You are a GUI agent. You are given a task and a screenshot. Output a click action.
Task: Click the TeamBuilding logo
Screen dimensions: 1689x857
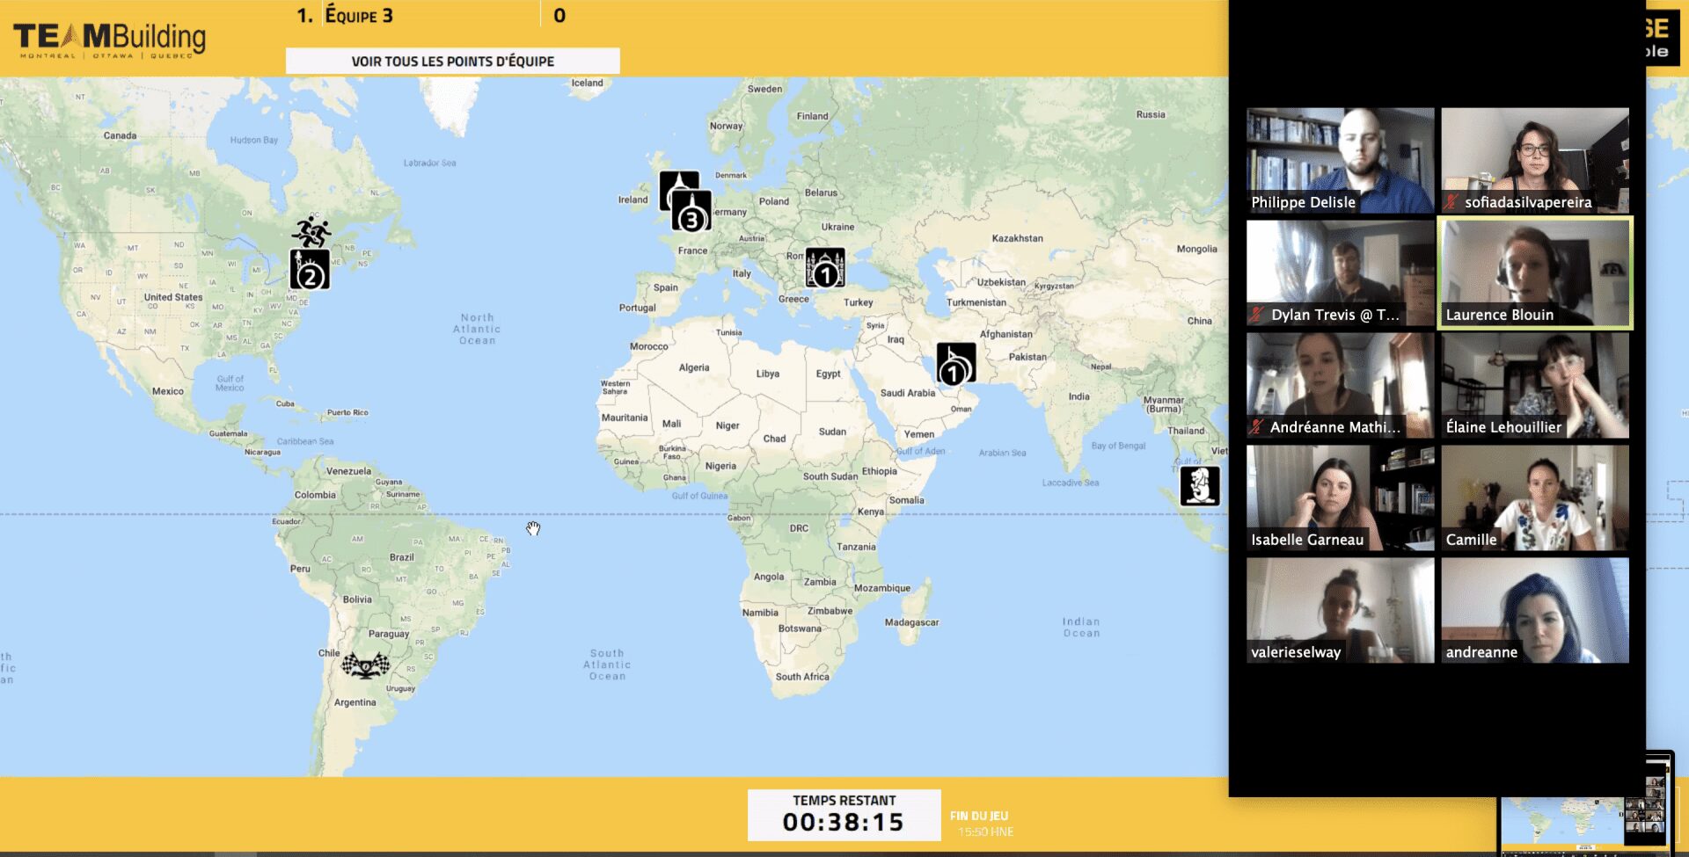[110, 39]
